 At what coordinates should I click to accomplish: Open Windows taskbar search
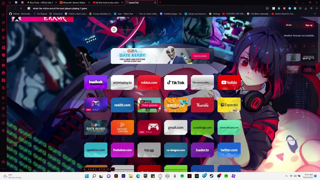(x=94, y=176)
